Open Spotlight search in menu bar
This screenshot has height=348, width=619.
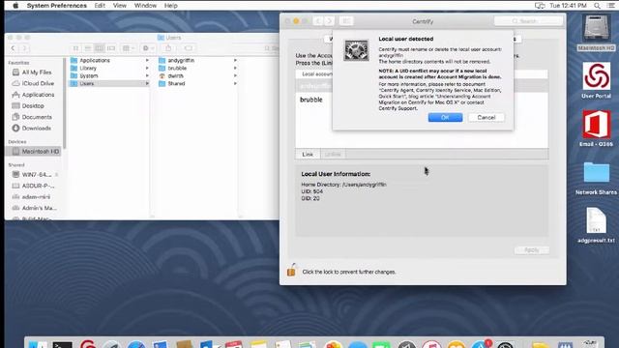(598, 6)
